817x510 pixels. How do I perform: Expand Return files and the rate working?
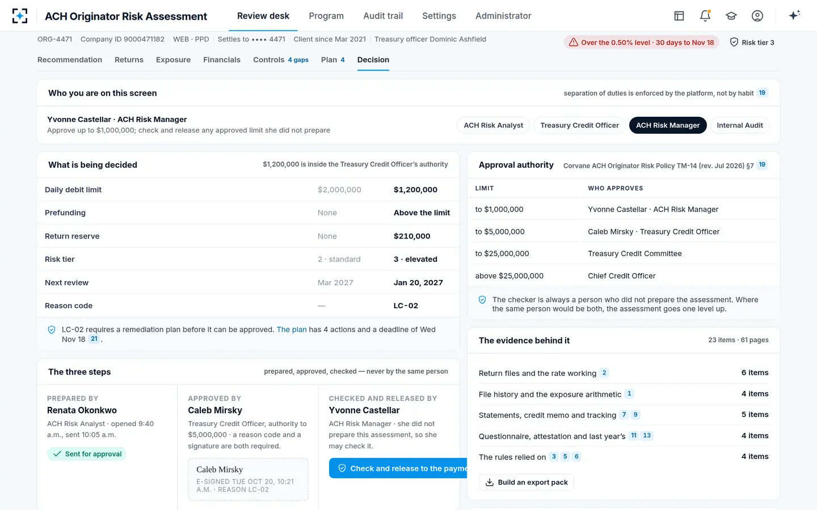pos(624,373)
